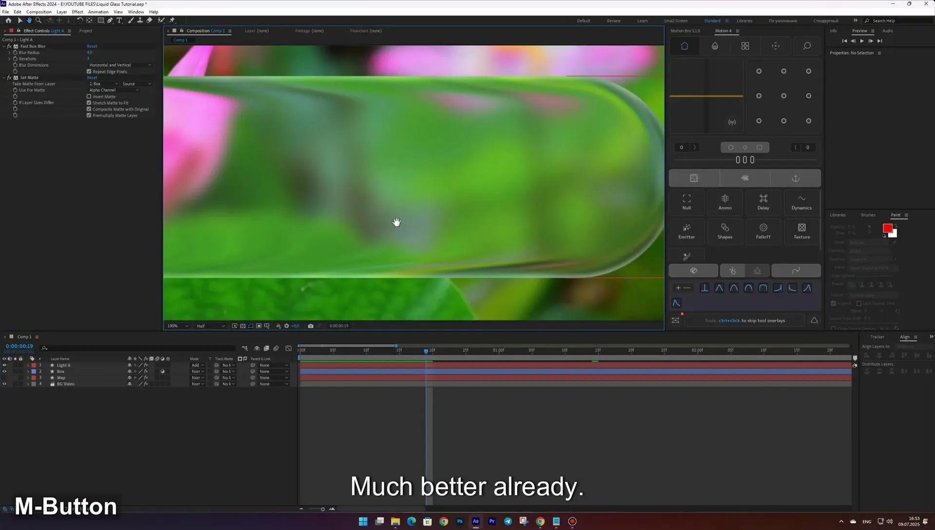Click the red foreground color swatch
935x530 pixels.
pos(887,228)
